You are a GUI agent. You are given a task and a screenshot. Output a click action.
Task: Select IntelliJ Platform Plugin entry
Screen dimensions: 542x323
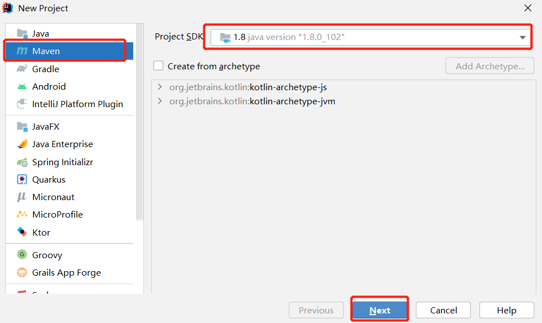click(x=69, y=104)
